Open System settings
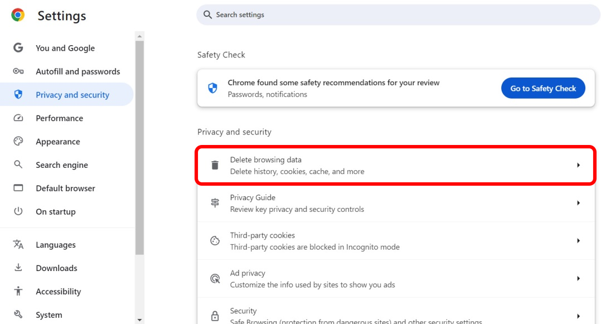This screenshot has width=601, height=324. 67,315
